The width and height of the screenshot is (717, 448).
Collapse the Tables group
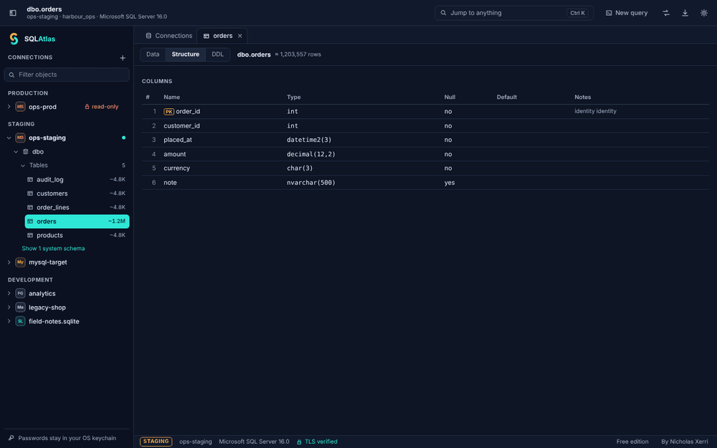click(x=23, y=166)
